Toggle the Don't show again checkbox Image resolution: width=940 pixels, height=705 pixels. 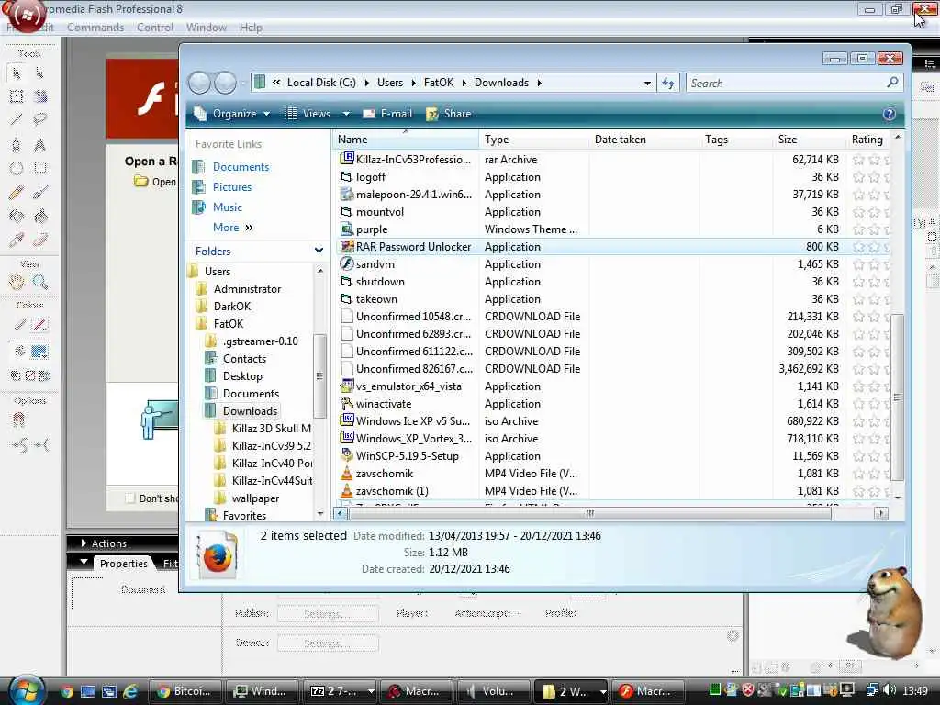[x=129, y=498]
